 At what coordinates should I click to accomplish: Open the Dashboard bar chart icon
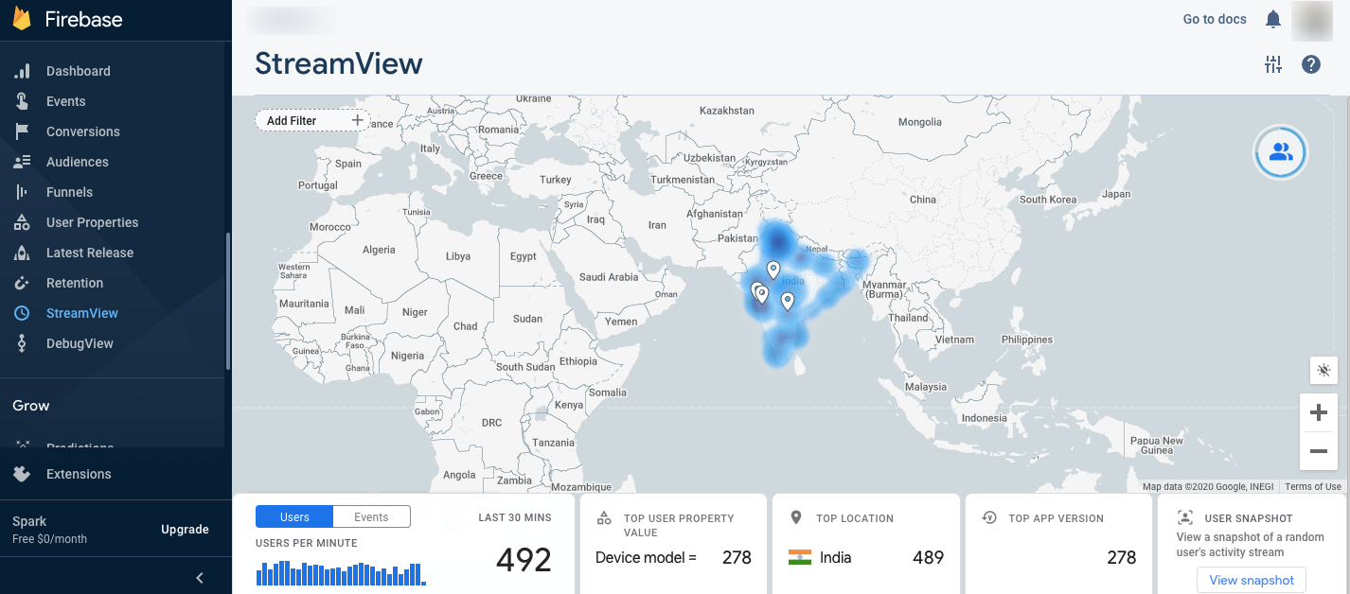[22, 71]
